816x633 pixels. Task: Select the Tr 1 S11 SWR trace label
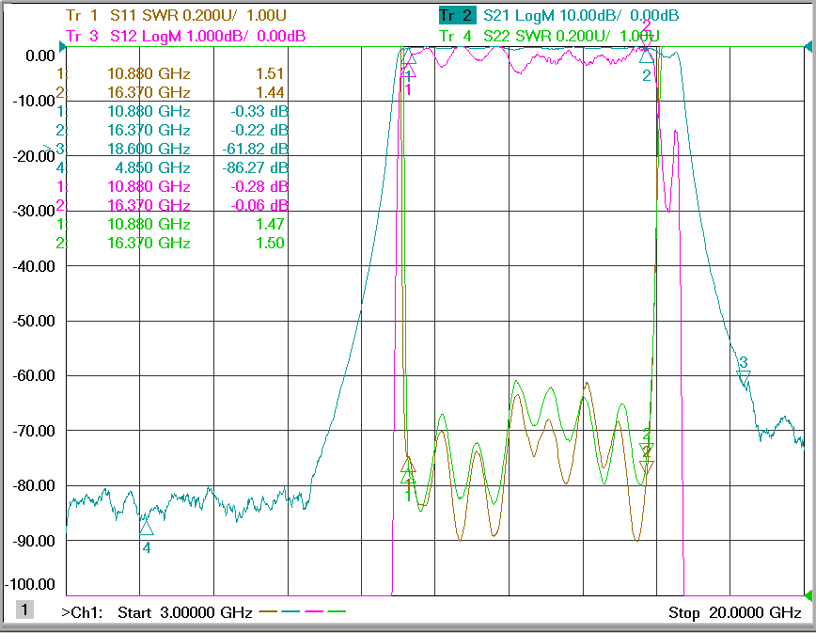177,15
